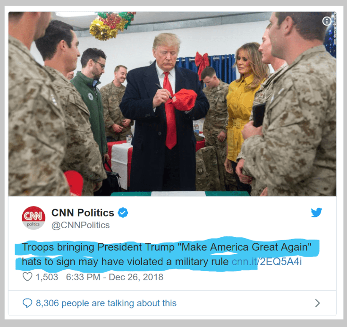Click the blue verified badge next to CNN Politics

click(123, 213)
